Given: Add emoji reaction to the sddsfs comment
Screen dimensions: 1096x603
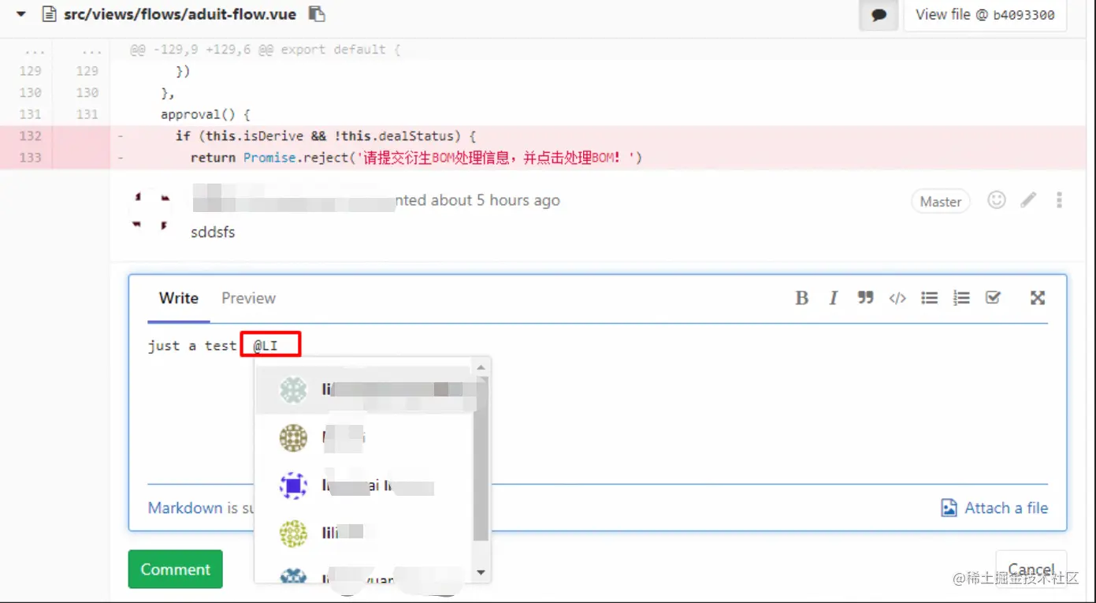Looking at the screenshot, I should [x=997, y=200].
